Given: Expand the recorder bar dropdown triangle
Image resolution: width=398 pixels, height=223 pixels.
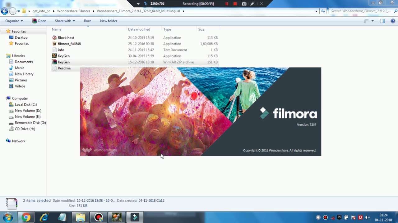Looking at the screenshot, I should pyautogui.click(x=138, y=4).
